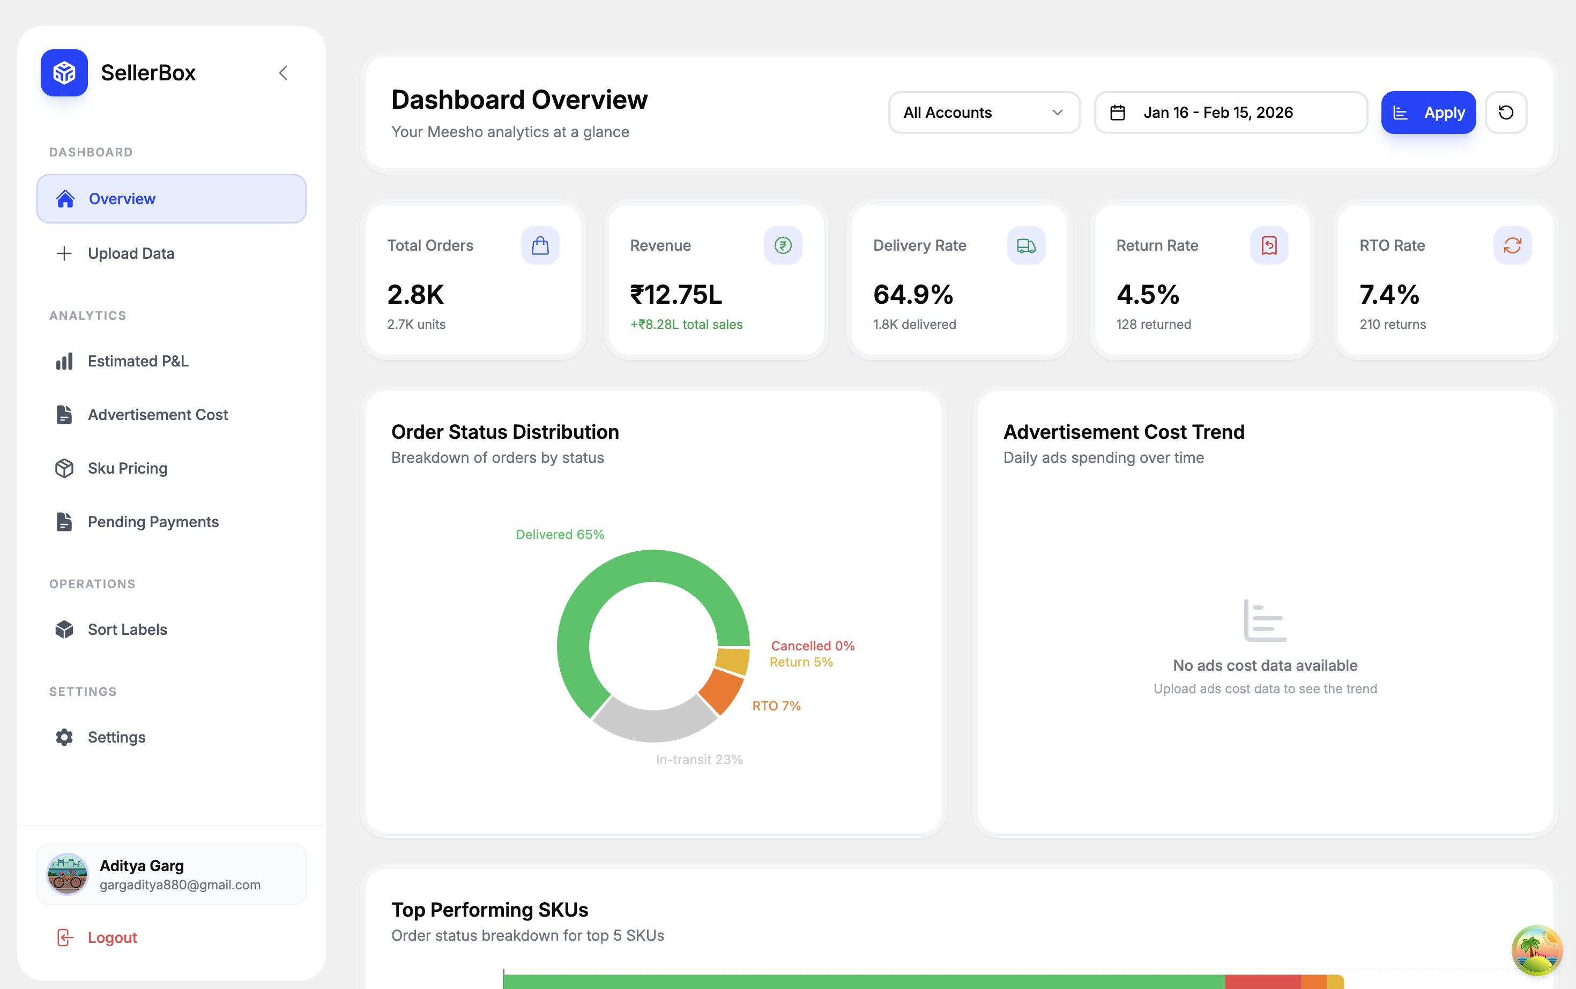Viewport: 1576px width, 989px height.
Task: Open the date range Jan 16 - Feb 15 selector
Action: point(1231,112)
